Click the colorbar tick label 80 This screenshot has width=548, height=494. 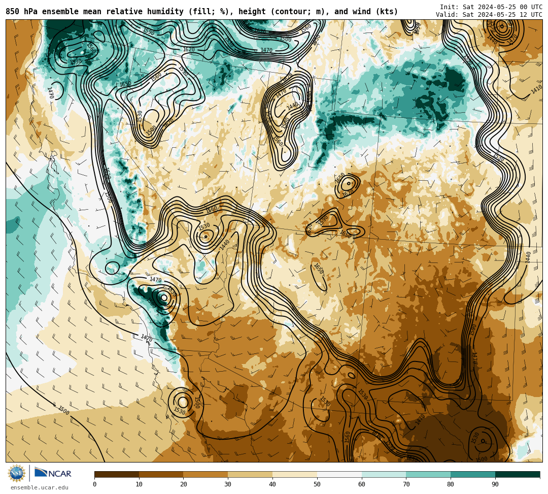click(x=451, y=484)
